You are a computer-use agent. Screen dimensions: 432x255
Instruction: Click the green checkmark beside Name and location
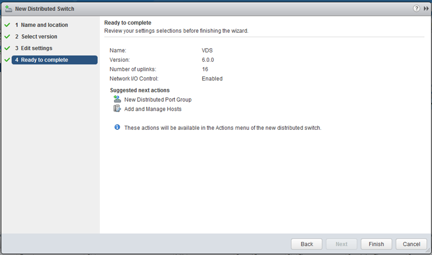pyautogui.click(x=7, y=25)
